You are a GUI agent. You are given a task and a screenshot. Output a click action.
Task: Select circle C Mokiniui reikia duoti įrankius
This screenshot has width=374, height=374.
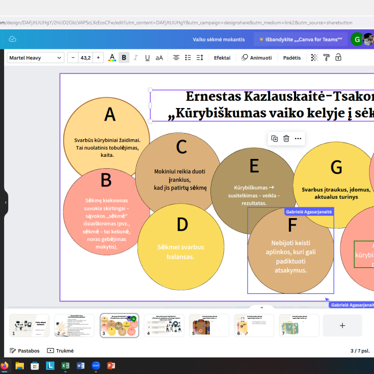pos(180,180)
